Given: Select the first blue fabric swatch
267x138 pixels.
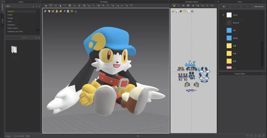Looking at the screenshot, I should (x=229, y=31).
